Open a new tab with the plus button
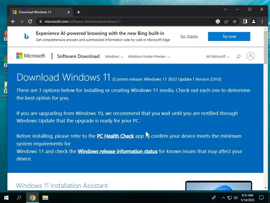This screenshot has height=203, width=270. (x=79, y=12)
